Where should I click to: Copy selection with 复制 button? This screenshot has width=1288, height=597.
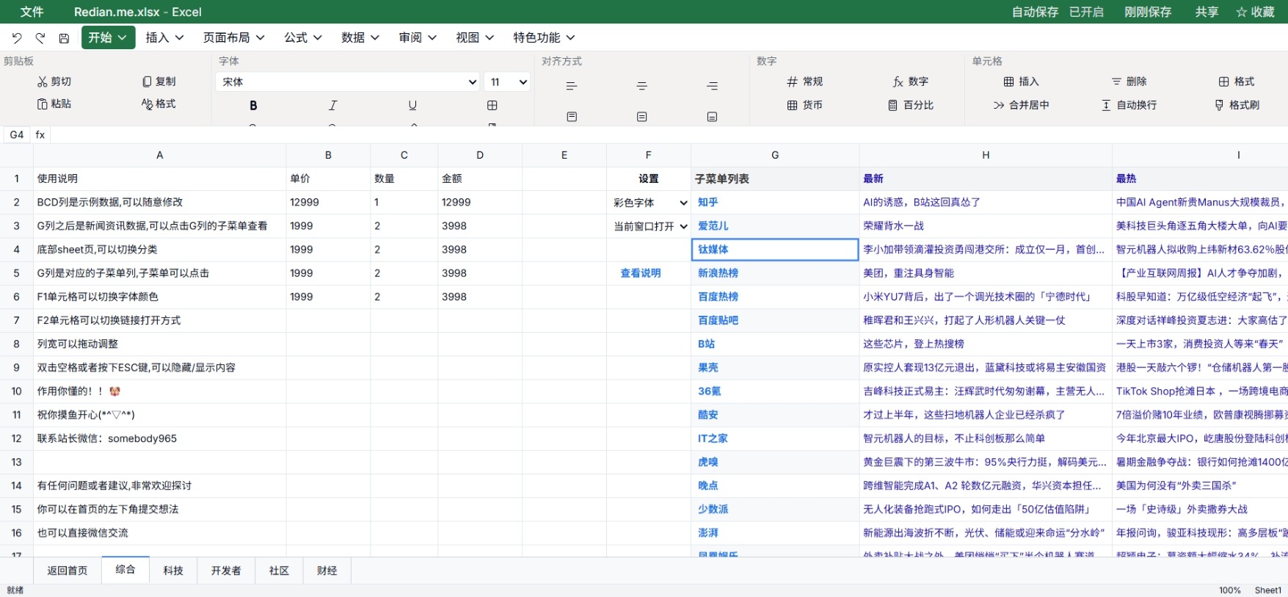coord(159,82)
